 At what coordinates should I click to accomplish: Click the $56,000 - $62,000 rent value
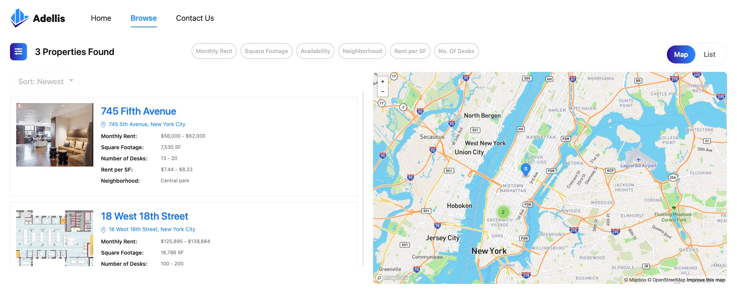coord(183,136)
